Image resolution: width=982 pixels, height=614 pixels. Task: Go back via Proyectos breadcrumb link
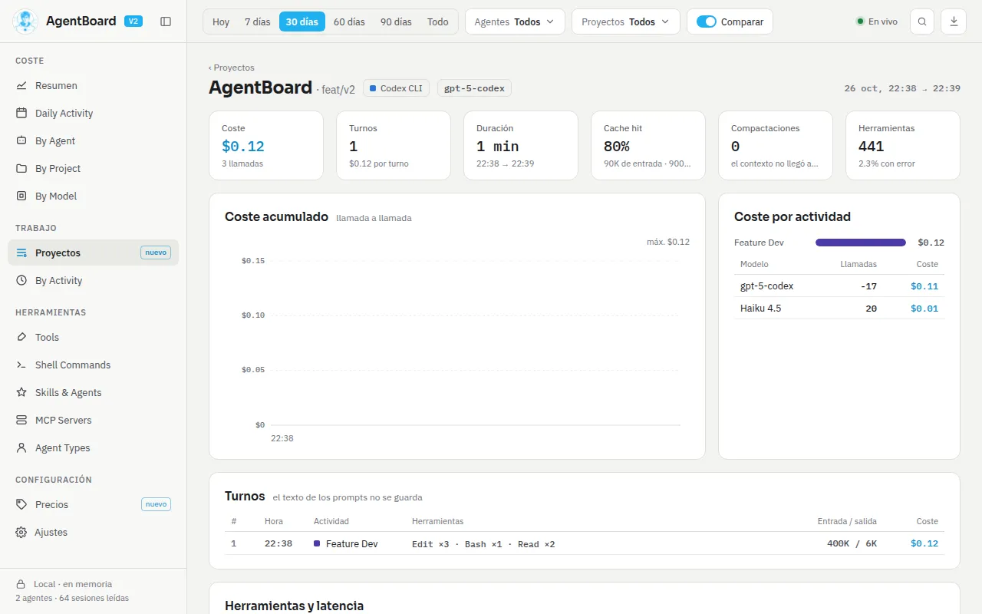(x=232, y=68)
